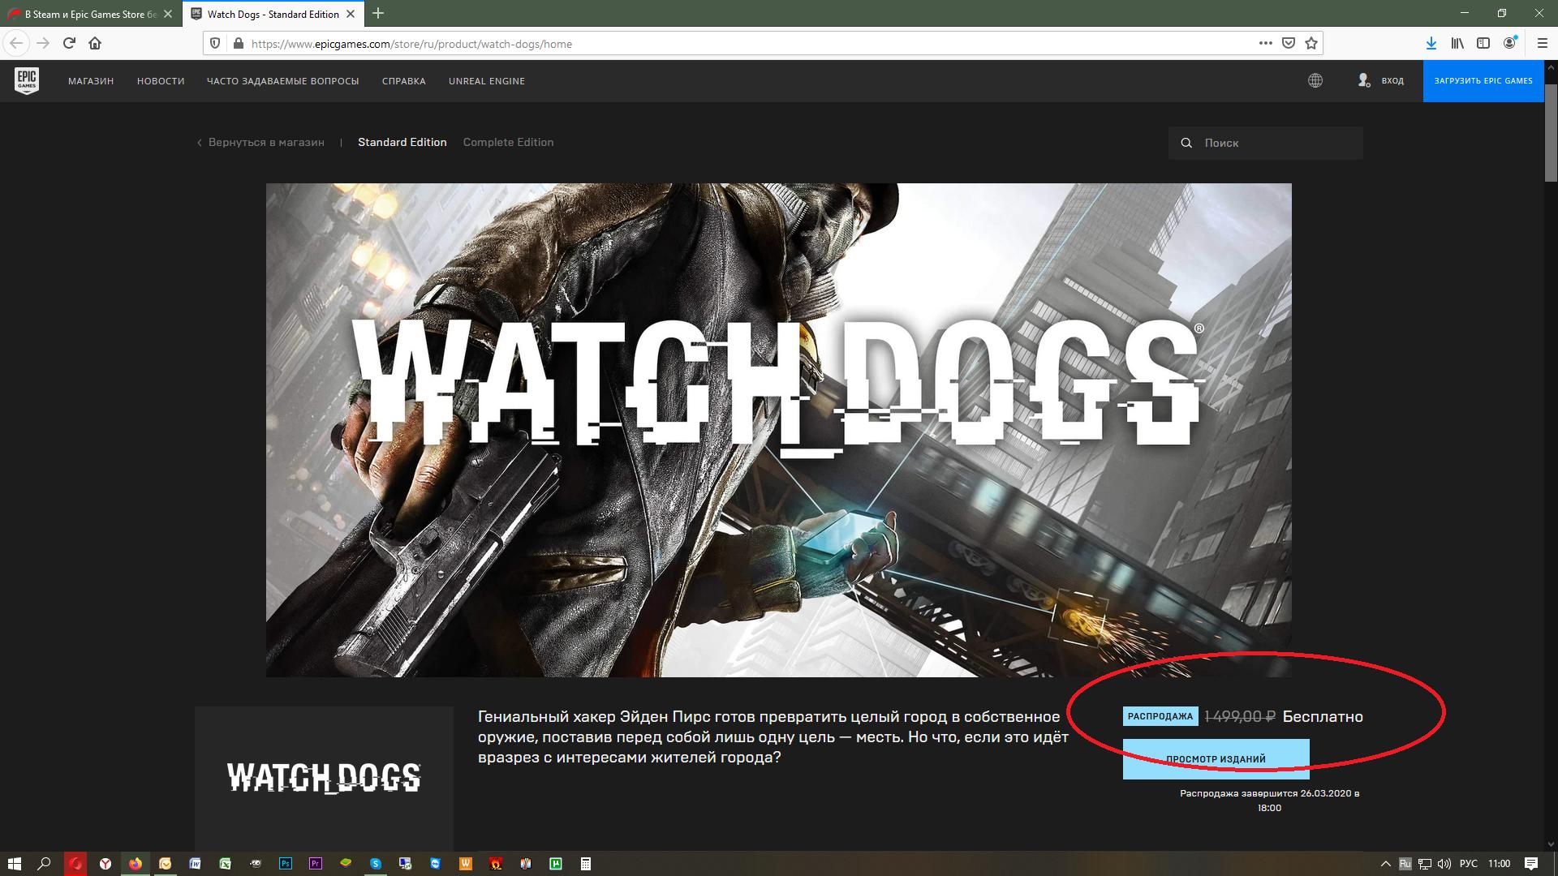Image resolution: width=1558 pixels, height=876 pixels.
Task: Open Yandex Browser from the taskbar
Action: pos(105,864)
